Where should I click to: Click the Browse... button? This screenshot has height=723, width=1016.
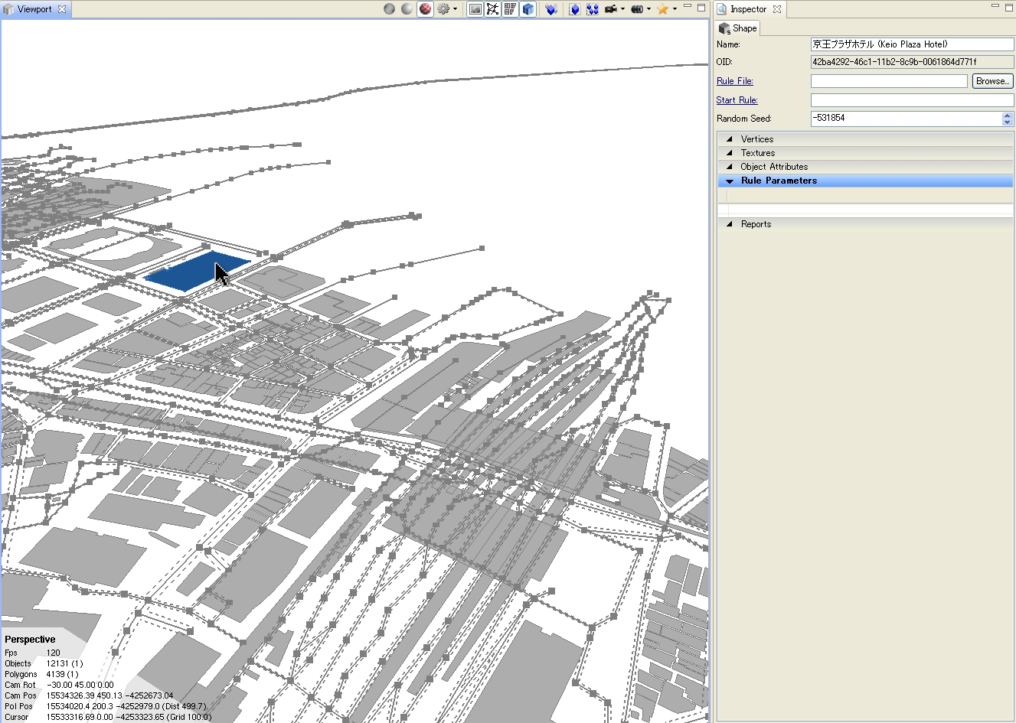(x=992, y=81)
